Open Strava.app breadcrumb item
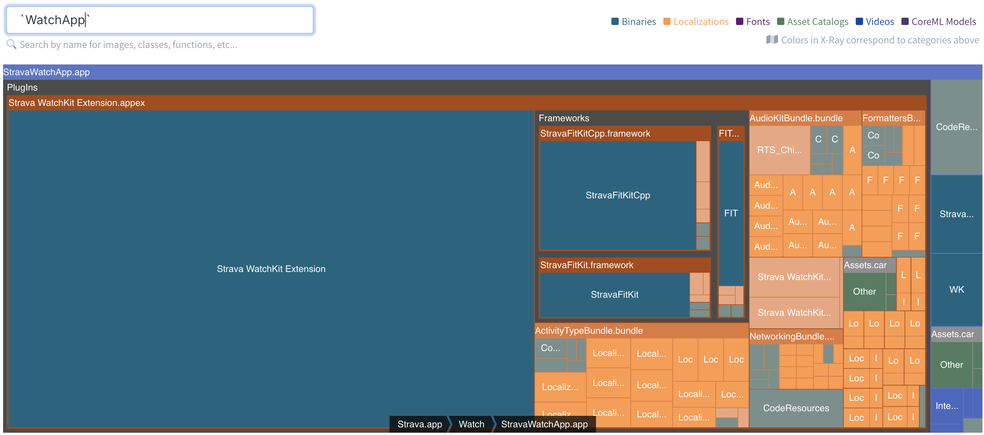Image resolution: width=984 pixels, height=435 pixels. click(419, 424)
